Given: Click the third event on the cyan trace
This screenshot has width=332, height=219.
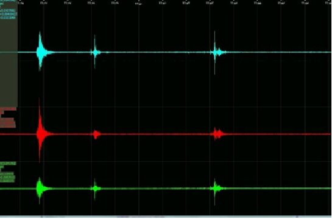Looking at the screenshot, I should coord(216,52).
